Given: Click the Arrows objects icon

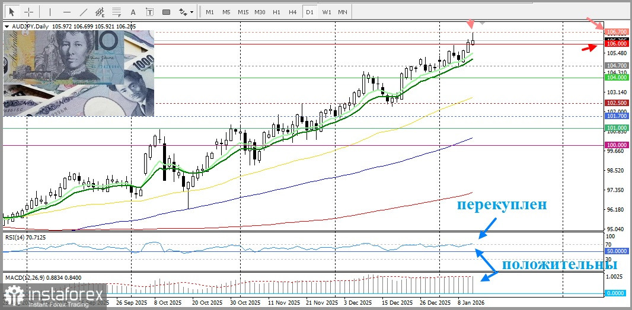Looking at the screenshot, I should [x=183, y=12].
